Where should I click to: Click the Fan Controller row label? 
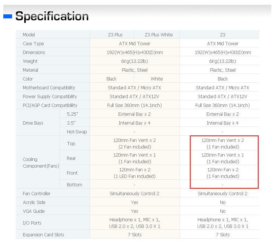[36, 193]
